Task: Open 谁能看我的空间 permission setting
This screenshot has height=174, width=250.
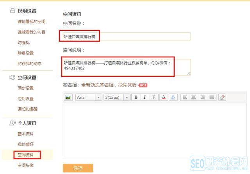Action: [32, 21]
